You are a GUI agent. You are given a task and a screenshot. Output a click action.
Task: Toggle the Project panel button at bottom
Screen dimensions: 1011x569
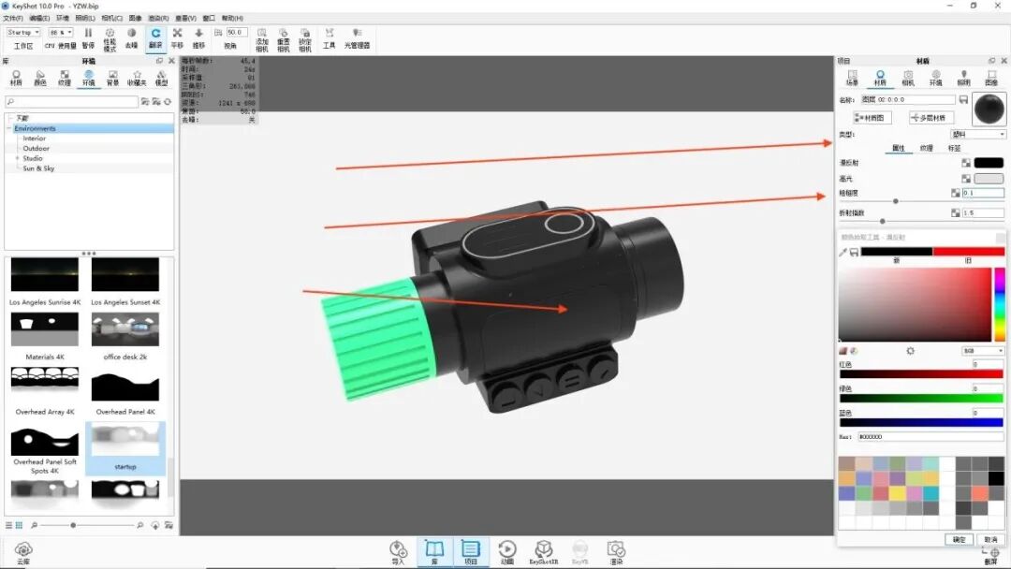click(471, 549)
